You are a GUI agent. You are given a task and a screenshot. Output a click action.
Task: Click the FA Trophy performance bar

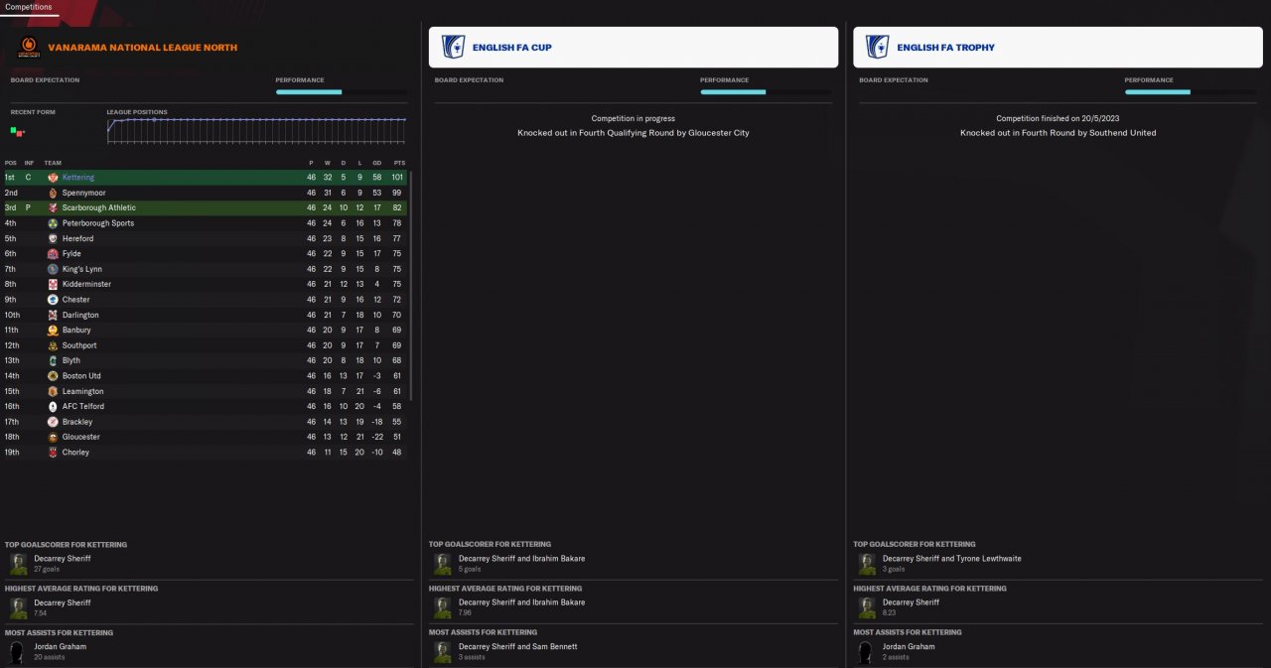1190,92
